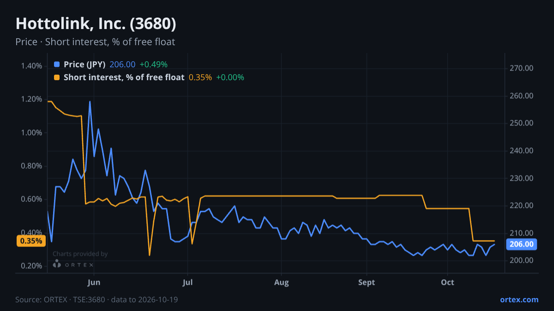Click the Jul x-axis label
The height and width of the screenshot is (311, 554).
click(187, 282)
